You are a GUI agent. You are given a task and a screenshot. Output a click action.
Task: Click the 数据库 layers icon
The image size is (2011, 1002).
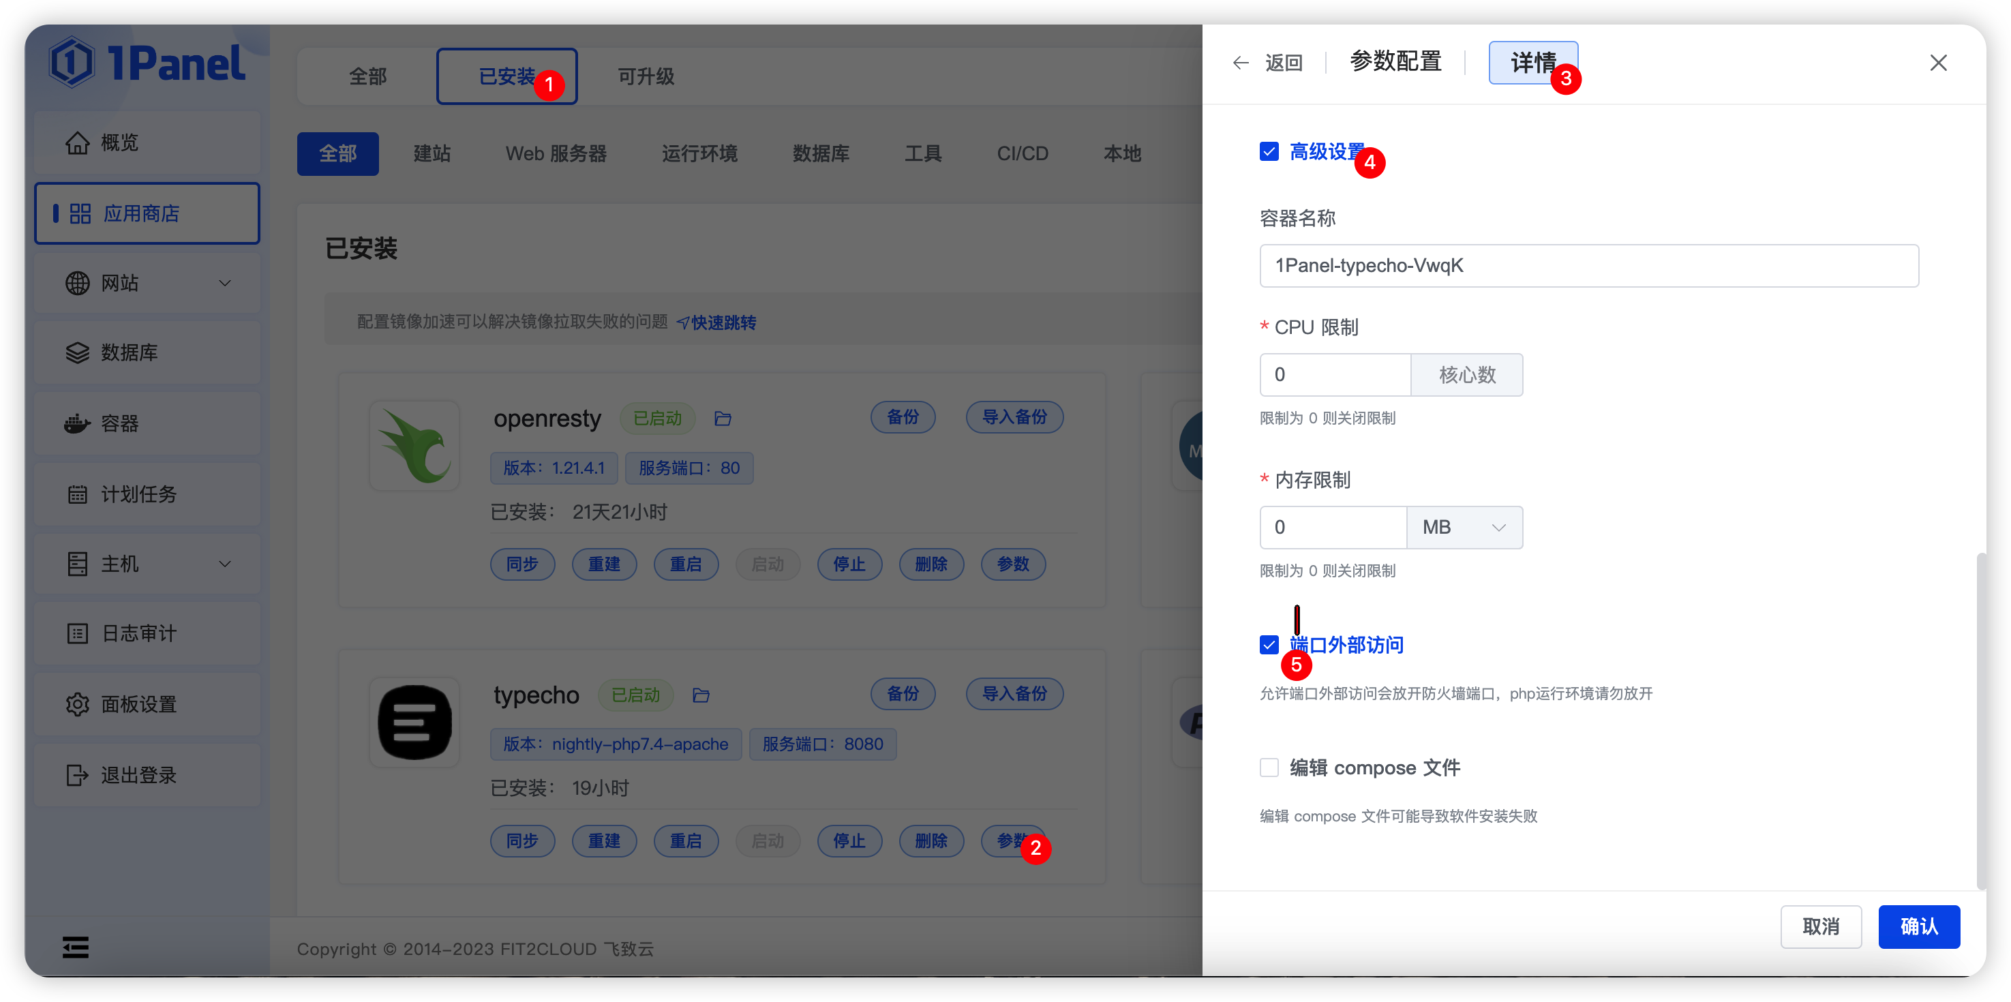tap(77, 352)
